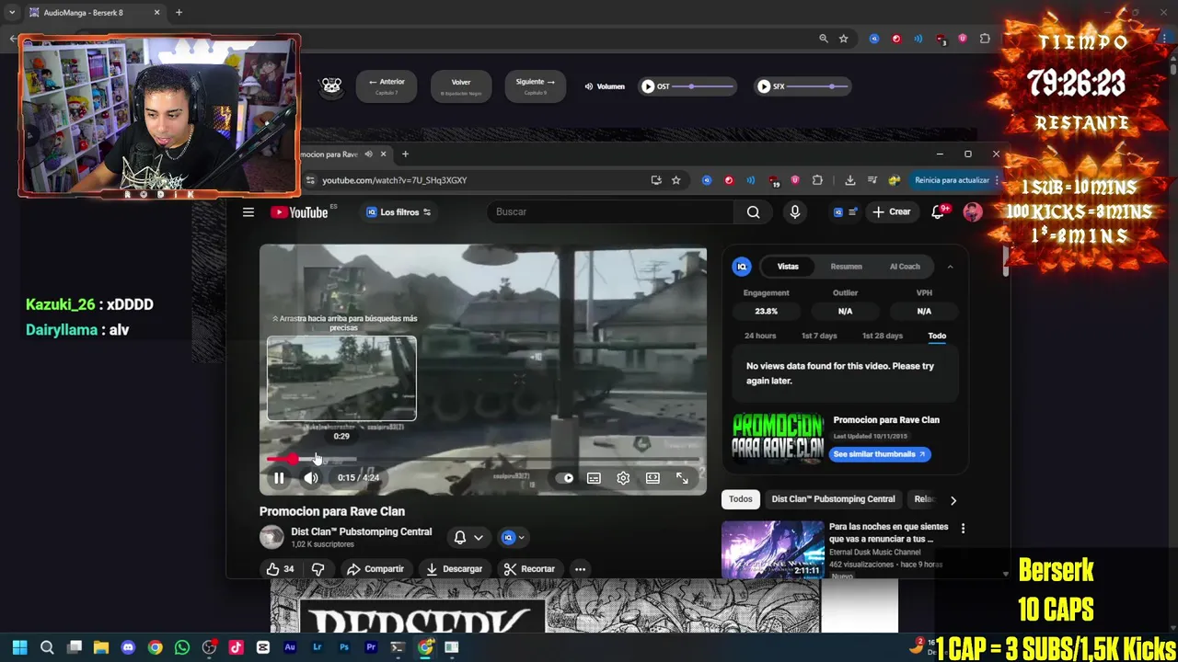Open the extensions puzzle icon in YouTube window

click(x=817, y=180)
